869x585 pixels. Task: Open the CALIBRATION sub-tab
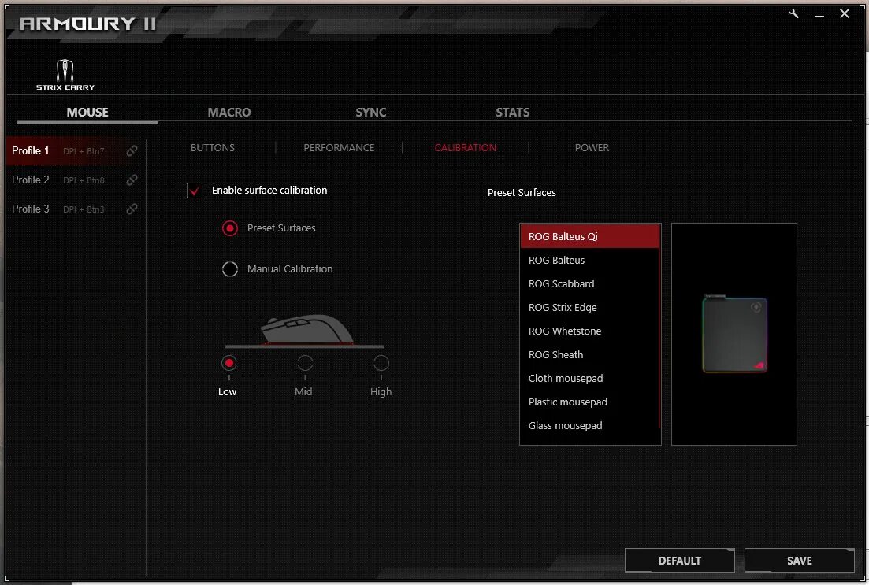(466, 148)
